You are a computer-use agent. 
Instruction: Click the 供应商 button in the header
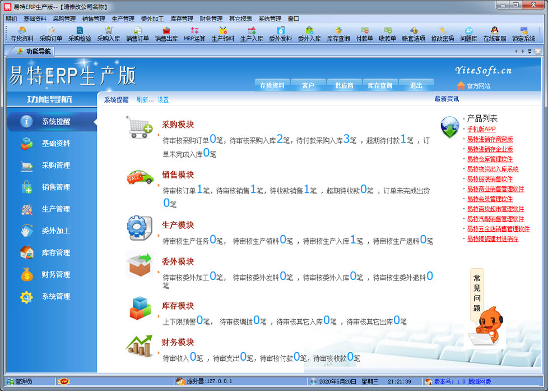[343, 86]
